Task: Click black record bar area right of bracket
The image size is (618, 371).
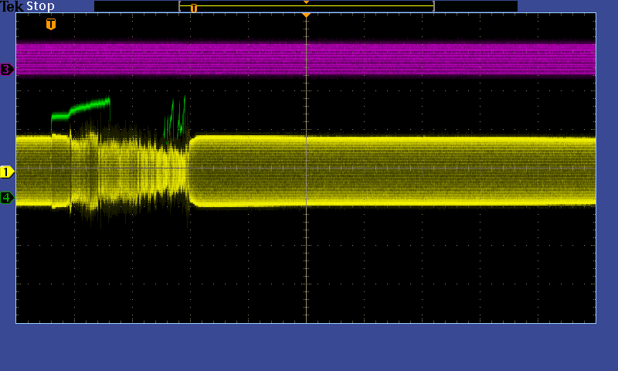Action: tap(475, 6)
